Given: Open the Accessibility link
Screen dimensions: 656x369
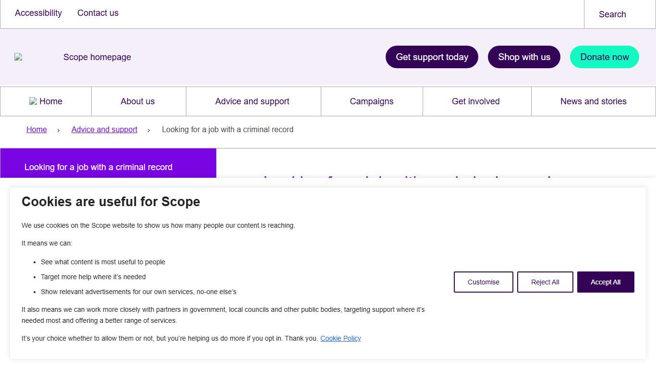Looking at the screenshot, I should click(38, 13).
